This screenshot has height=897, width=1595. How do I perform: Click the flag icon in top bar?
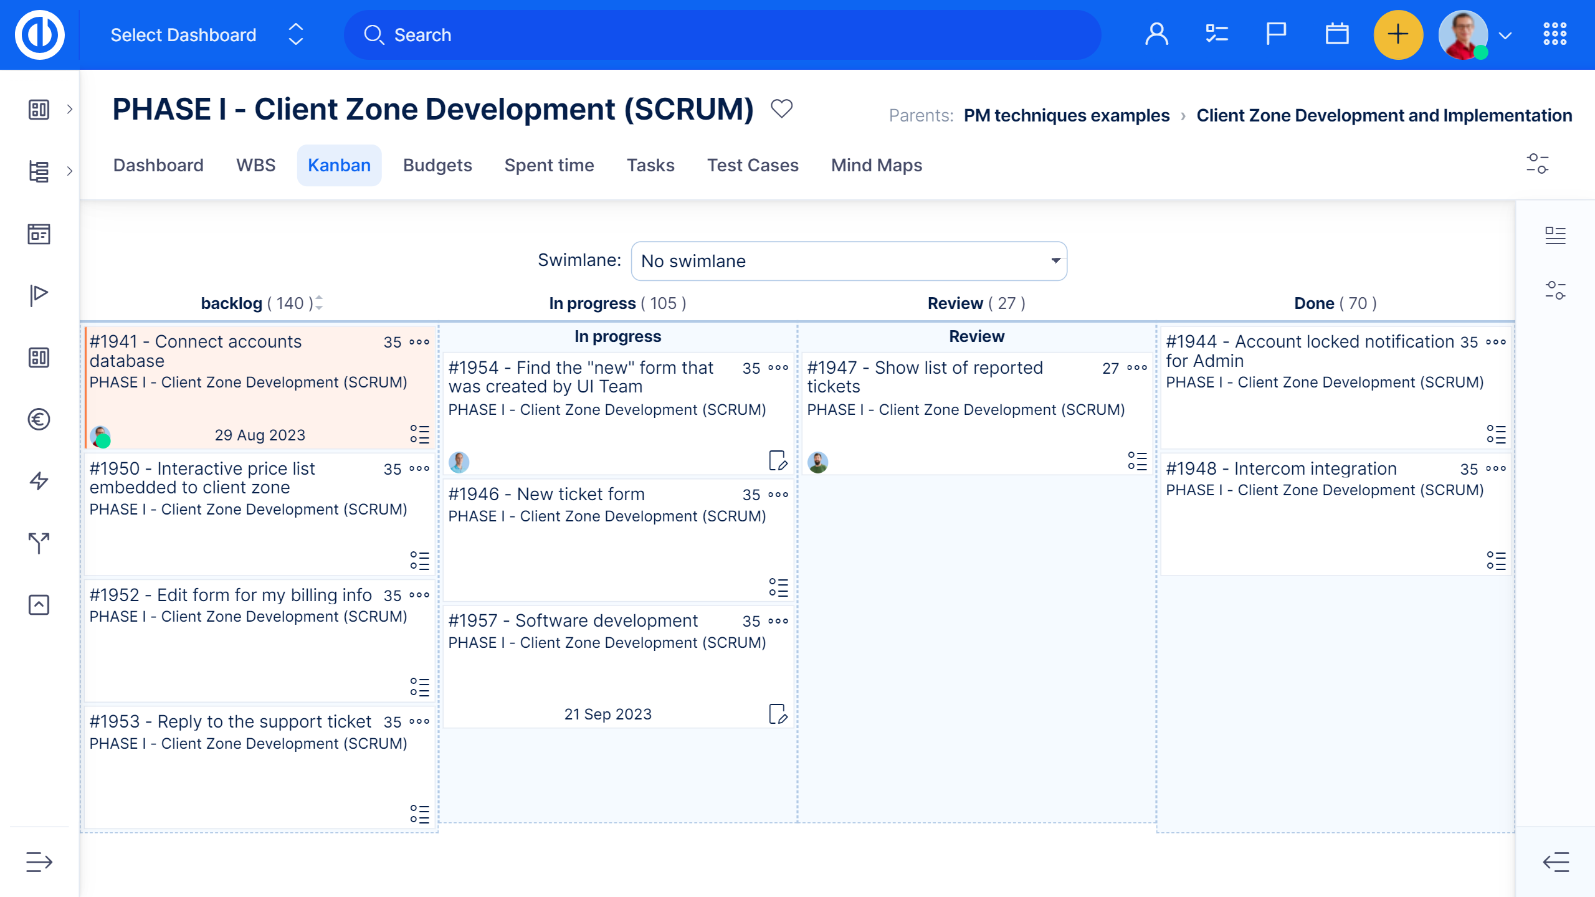coord(1275,35)
